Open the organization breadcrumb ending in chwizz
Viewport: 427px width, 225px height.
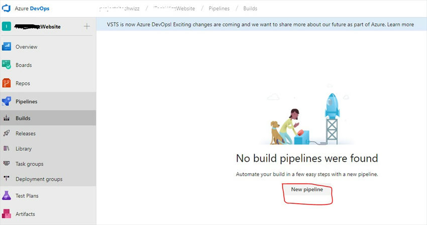point(119,9)
